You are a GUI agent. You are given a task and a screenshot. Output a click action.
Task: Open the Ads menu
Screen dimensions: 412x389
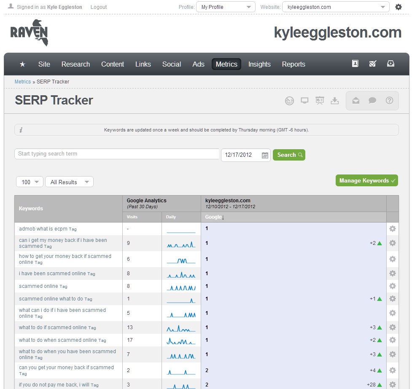[x=198, y=64]
